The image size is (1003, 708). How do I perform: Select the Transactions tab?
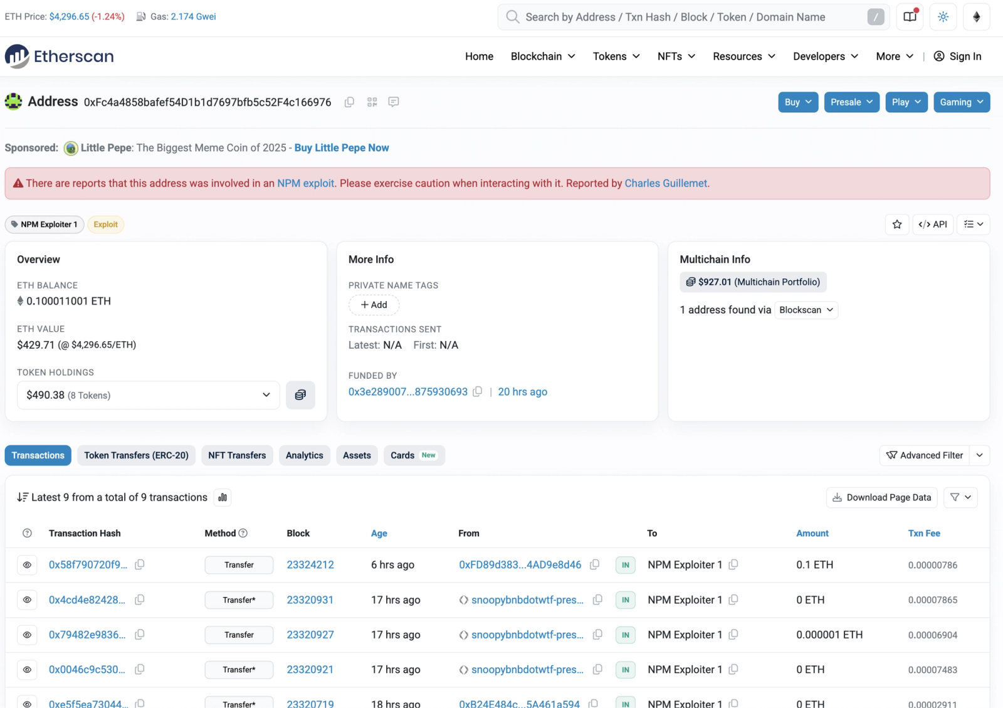(38, 455)
